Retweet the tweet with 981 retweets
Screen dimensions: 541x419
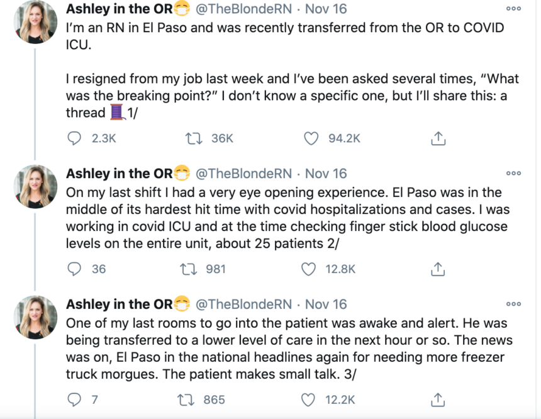187,269
